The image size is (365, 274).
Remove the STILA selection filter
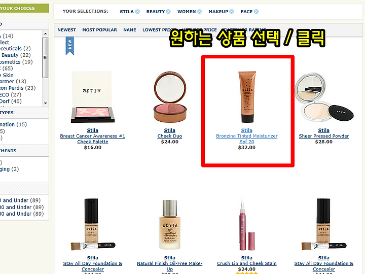click(137, 12)
